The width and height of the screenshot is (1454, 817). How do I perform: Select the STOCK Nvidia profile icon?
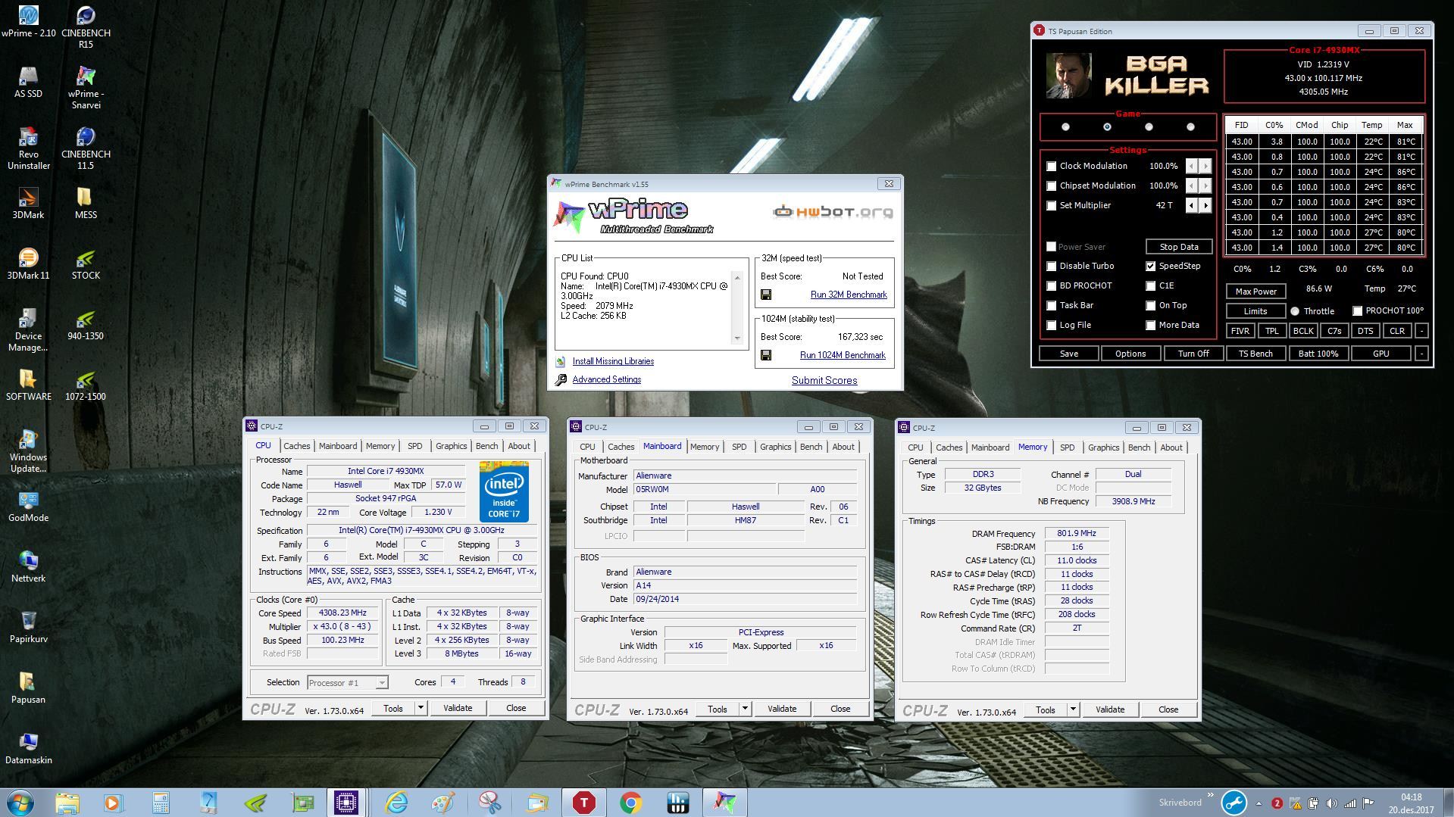pos(86,264)
